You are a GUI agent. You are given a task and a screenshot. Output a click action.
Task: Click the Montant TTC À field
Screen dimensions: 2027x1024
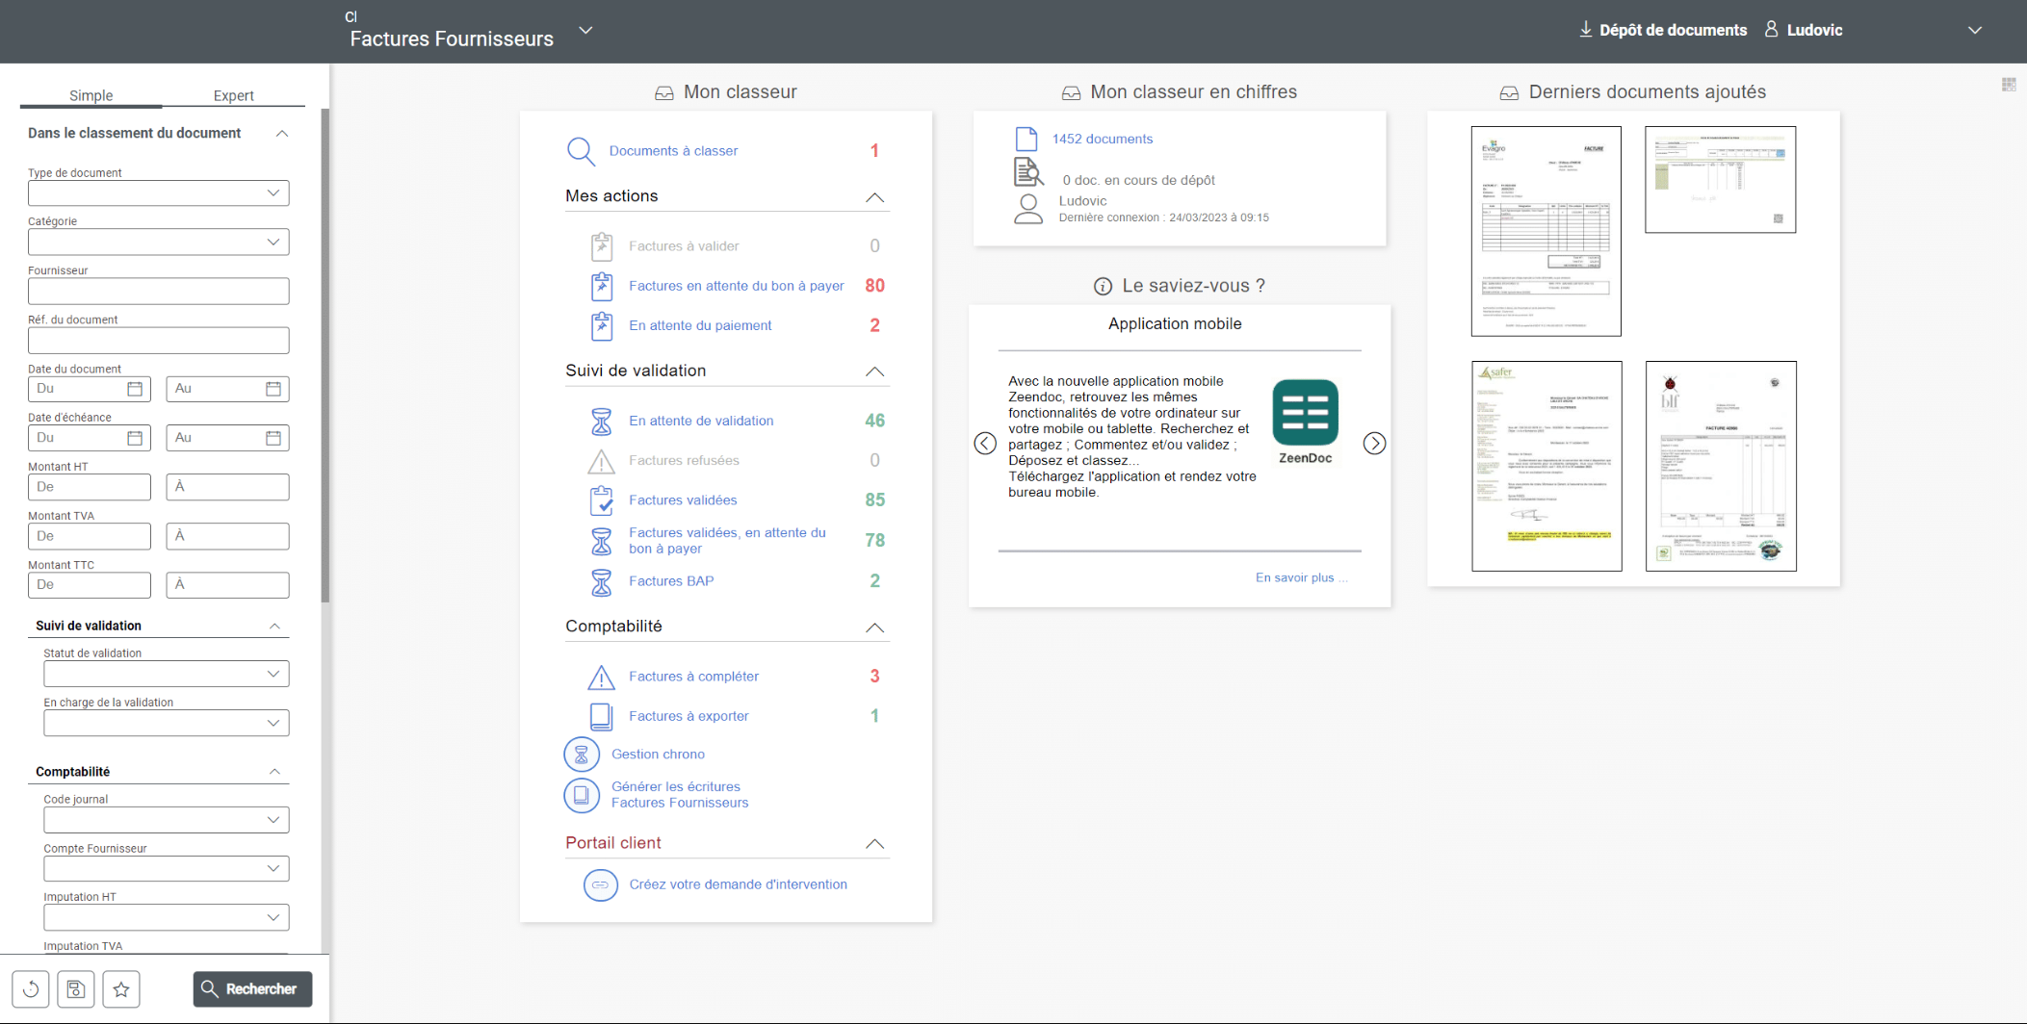[x=228, y=585]
